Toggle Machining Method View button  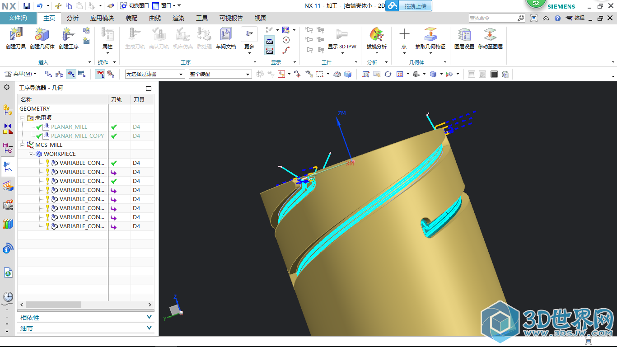click(82, 74)
